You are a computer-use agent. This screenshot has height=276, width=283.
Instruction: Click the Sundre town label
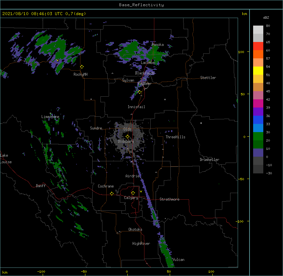tap(96, 128)
